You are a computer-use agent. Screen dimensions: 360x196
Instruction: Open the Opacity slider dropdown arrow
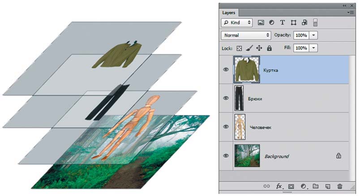click(313, 35)
